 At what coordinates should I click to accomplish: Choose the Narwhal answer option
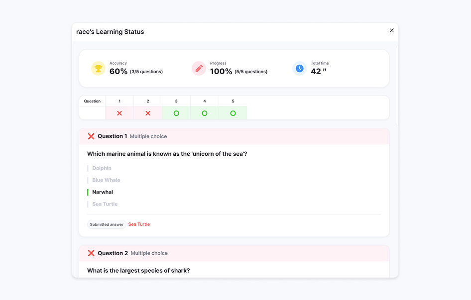point(103,192)
